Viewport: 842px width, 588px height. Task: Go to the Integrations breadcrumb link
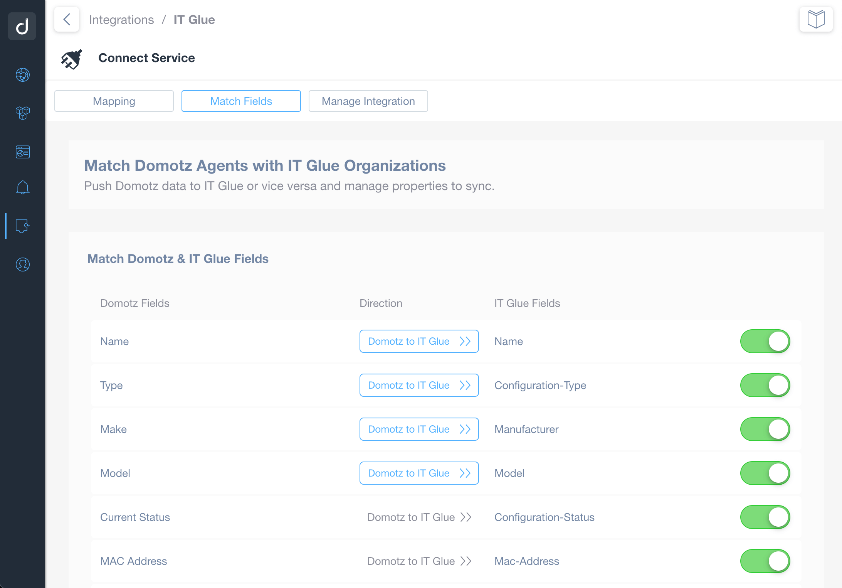click(121, 20)
